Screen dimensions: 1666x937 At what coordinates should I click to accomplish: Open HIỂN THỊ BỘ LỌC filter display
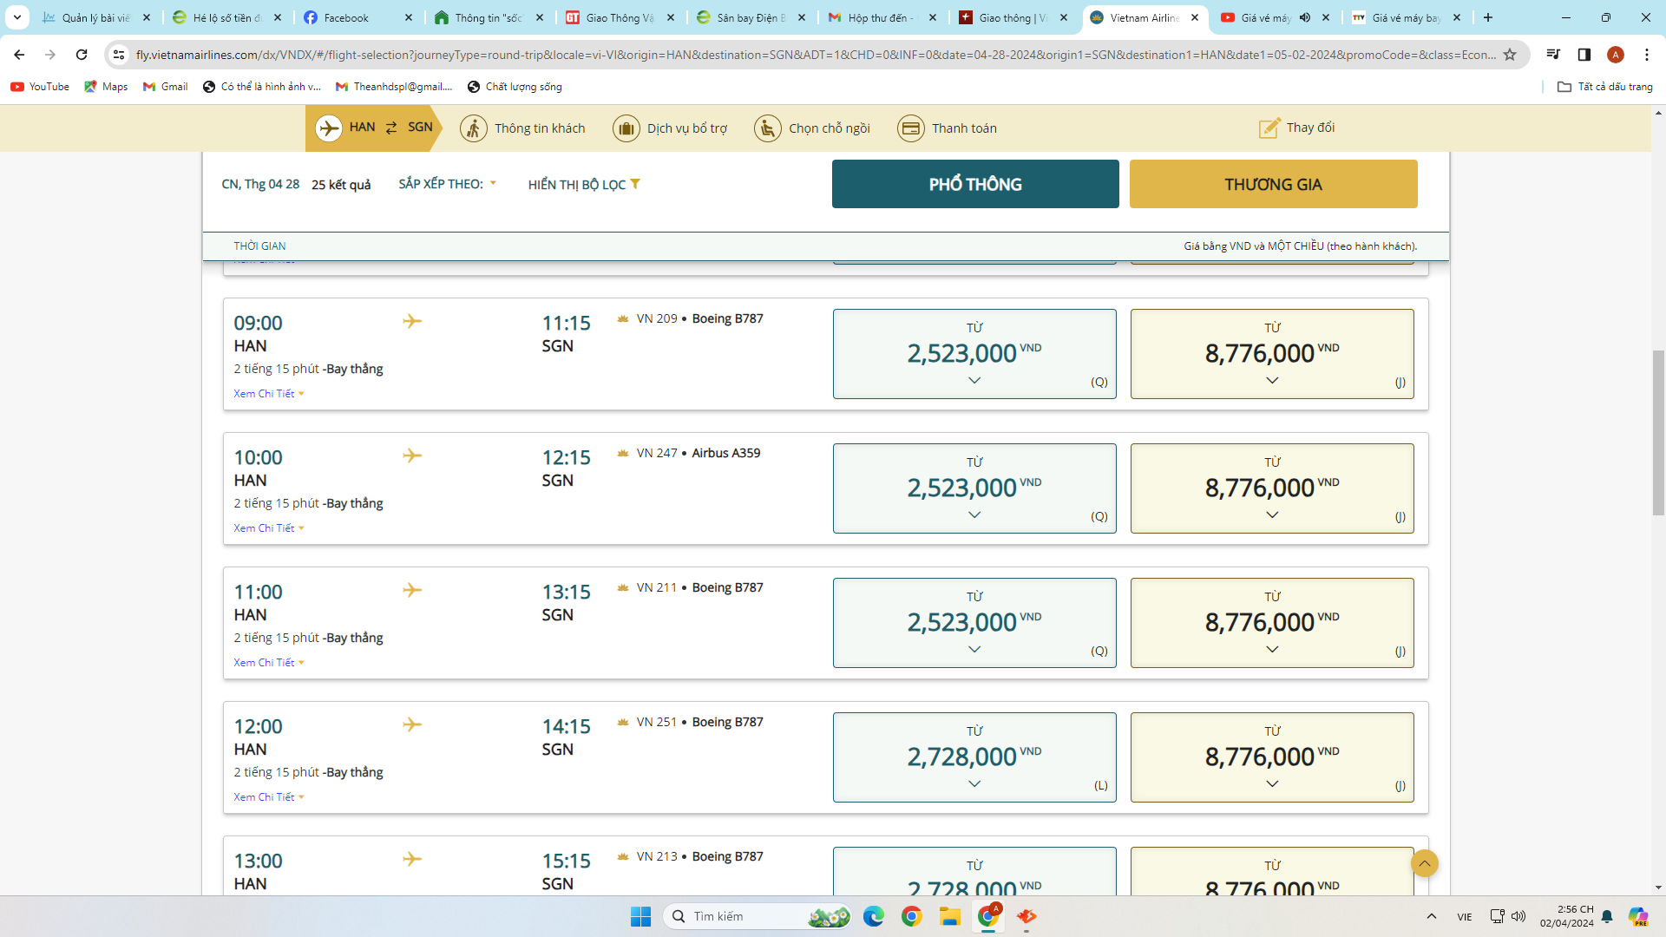point(583,184)
